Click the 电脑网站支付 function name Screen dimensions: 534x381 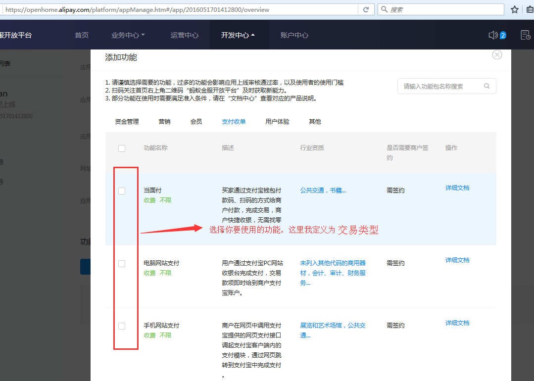[x=161, y=263]
